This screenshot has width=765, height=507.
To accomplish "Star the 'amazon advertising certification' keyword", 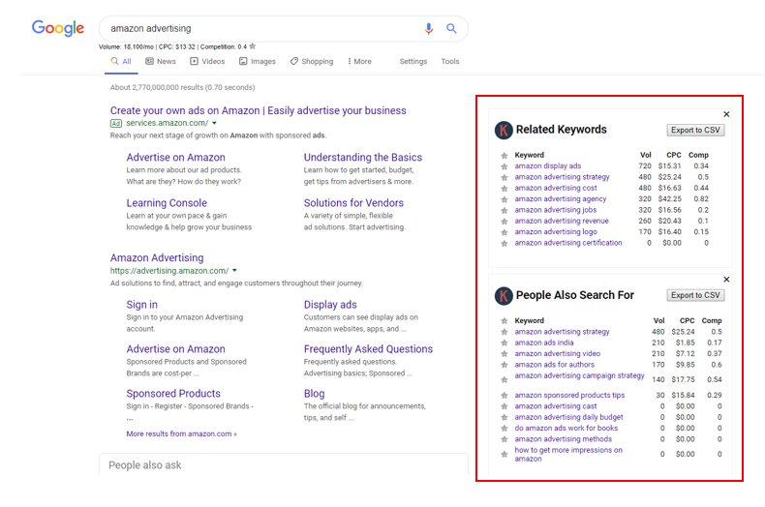I will (504, 243).
